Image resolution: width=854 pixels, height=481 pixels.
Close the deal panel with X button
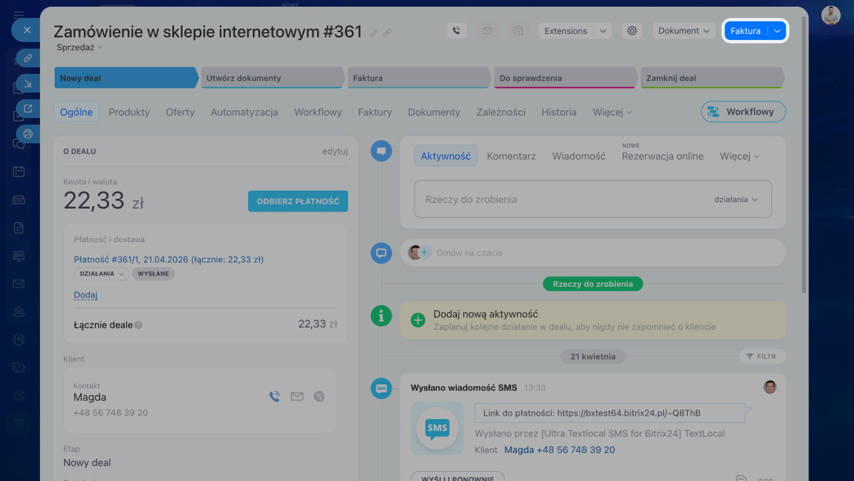[x=27, y=30]
